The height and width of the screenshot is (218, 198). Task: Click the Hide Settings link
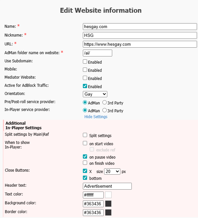coord(96,117)
